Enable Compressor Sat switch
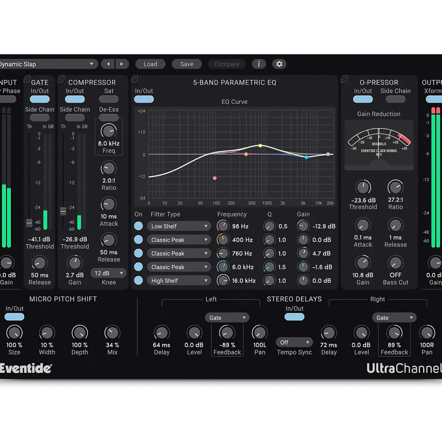The height and width of the screenshot is (443, 442). point(109,99)
